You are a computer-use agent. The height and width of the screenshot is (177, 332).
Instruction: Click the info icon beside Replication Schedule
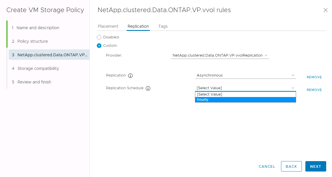click(148, 88)
